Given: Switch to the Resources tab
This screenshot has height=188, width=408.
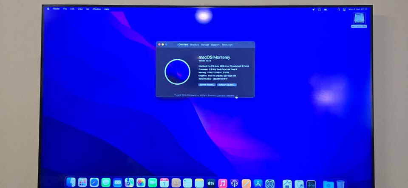Looking at the screenshot, I should (227, 44).
